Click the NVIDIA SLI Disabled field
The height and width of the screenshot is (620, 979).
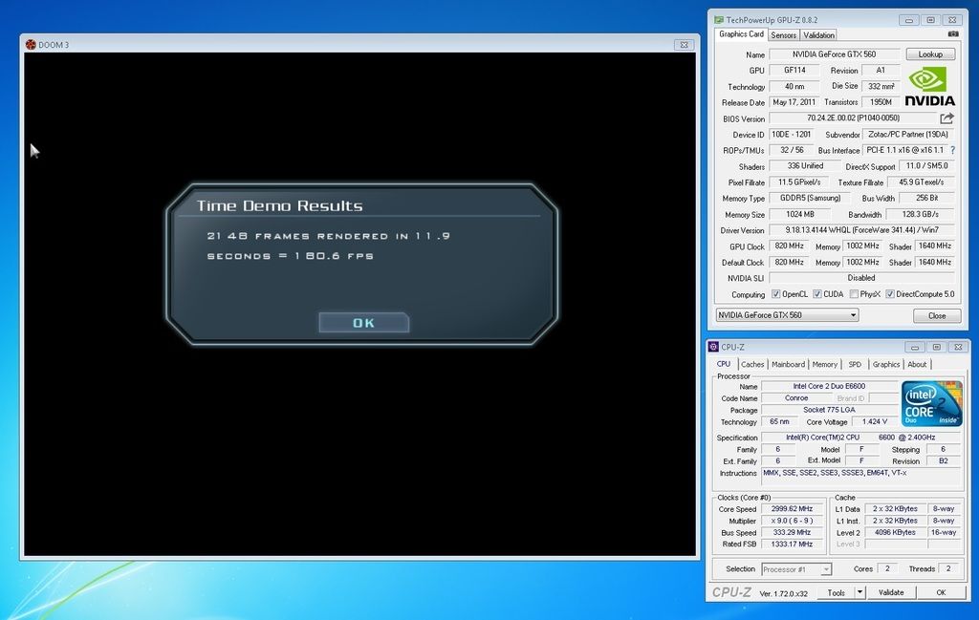(861, 278)
